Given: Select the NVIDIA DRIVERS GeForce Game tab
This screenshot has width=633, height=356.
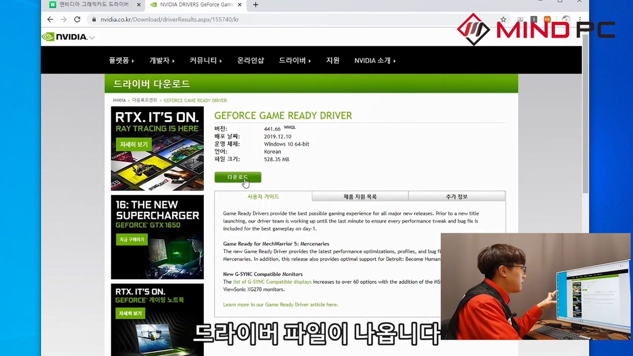Looking at the screenshot, I should click(x=196, y=5).
